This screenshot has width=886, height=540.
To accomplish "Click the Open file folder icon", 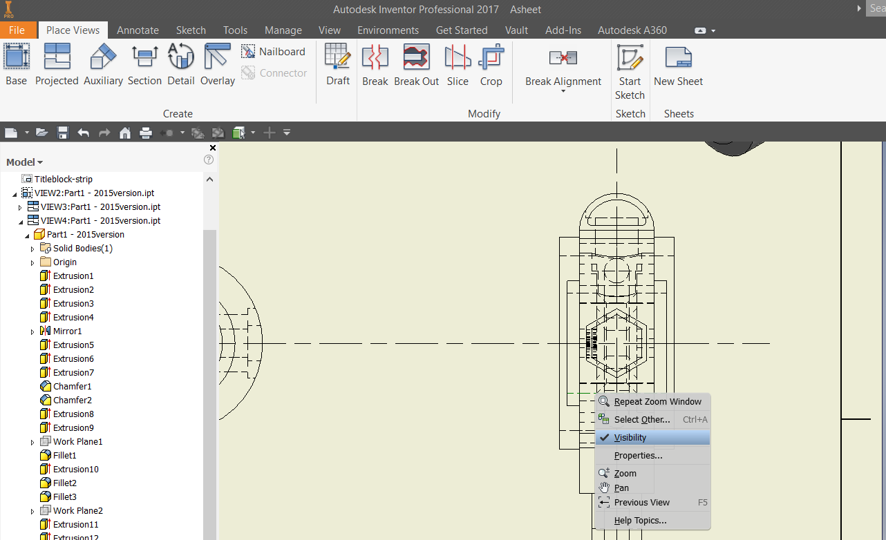I will pyautogui.click(x=42, y=133).
